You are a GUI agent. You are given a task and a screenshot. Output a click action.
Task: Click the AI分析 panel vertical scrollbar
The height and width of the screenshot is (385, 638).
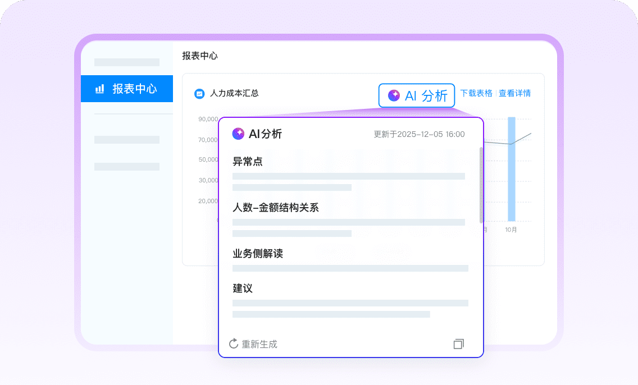pos(481,185)
